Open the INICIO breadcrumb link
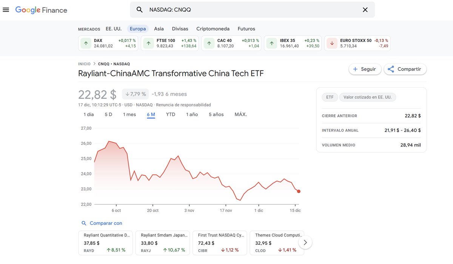This screenshot has height=264, width=453. (x=84, y=64)
